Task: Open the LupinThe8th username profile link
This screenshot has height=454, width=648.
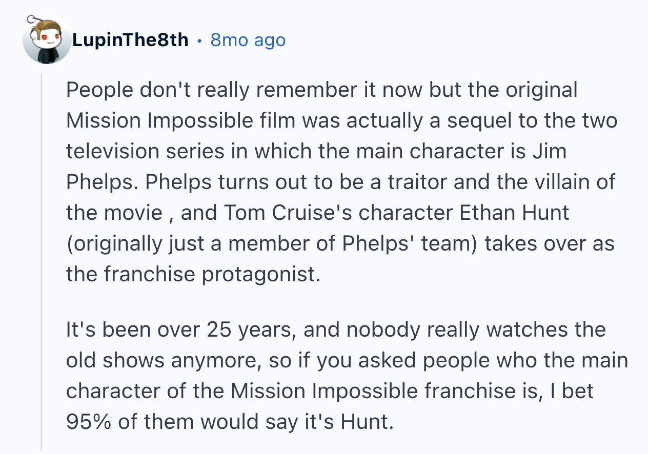Action: pyautogui.click(x=130, y=39)
